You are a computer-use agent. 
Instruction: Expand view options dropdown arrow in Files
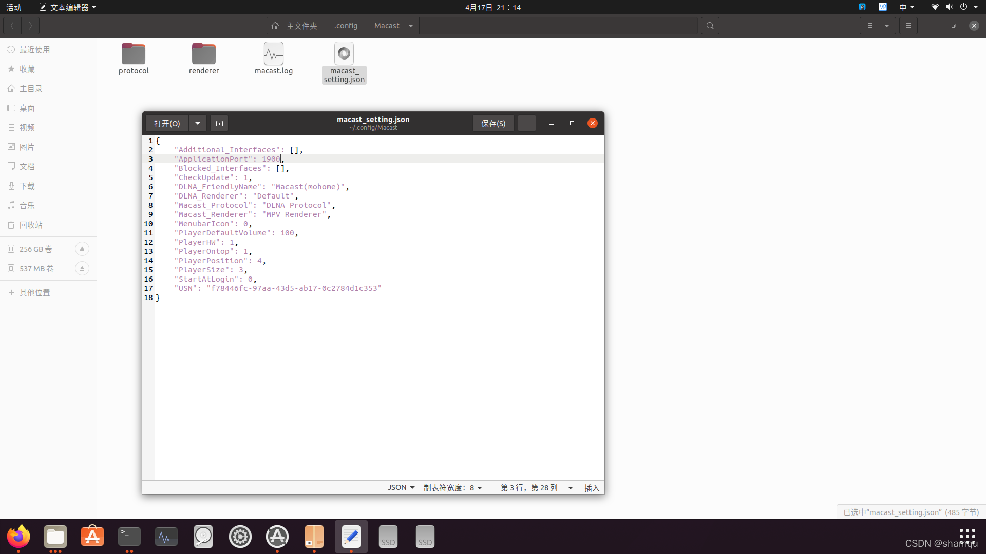(x=887, y=26)
